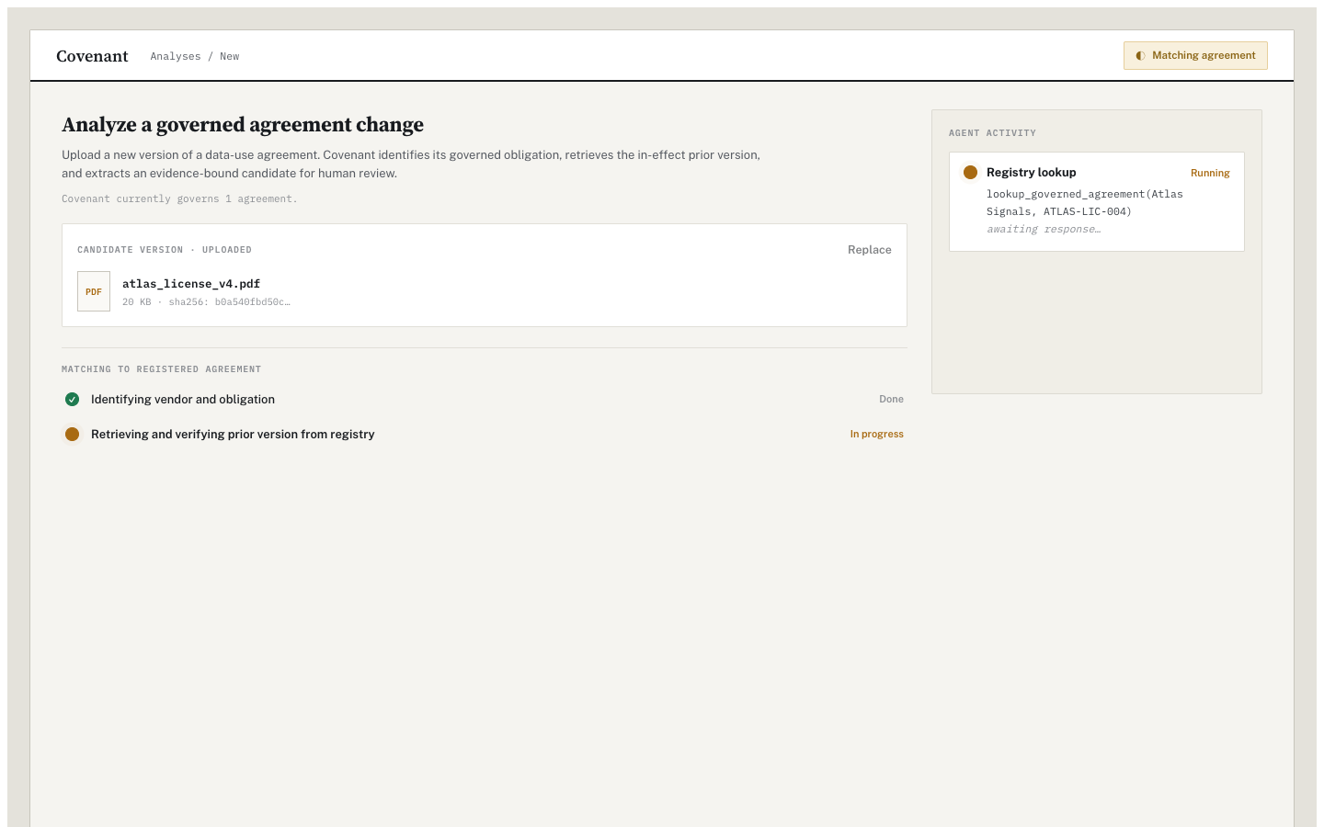The width and height of the screenshot is (1324, 827).
Task: Click the awaiting response text
Action: (1044, 229)
